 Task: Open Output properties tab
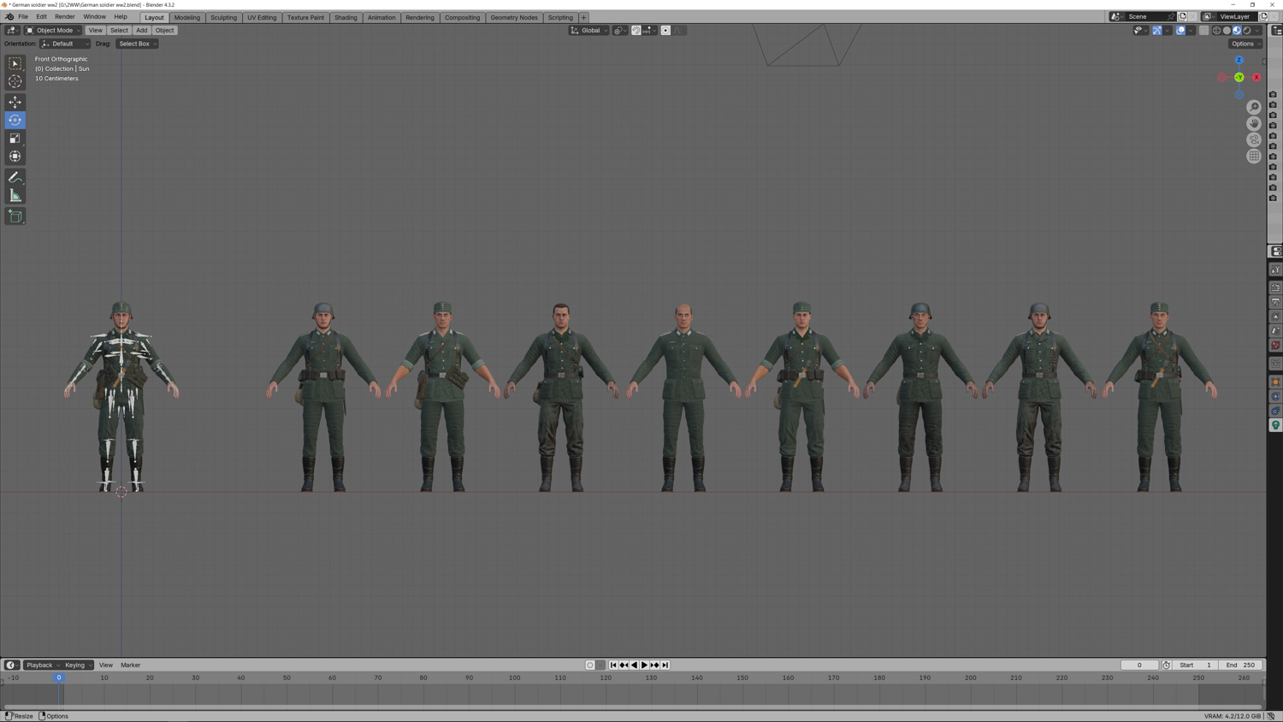1275,302
